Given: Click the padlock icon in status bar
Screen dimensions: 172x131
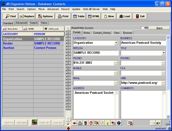Looking at the screenshot, I should coord(169,128).
